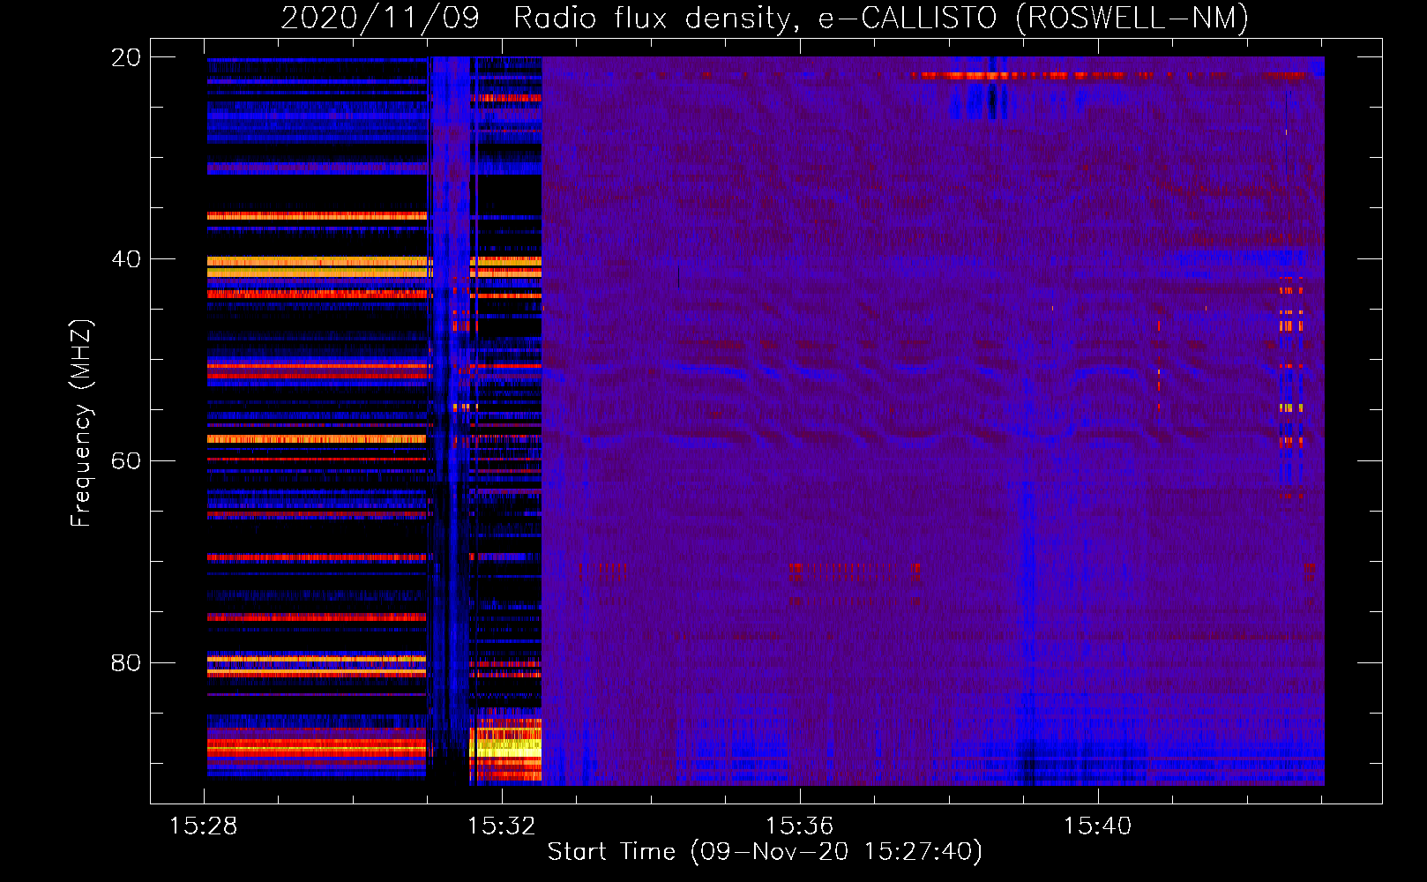The width and height of the screenshot is (1427, 882).
Task: Click the 15:40 time tick label
Action: [x=1097, y=826]
